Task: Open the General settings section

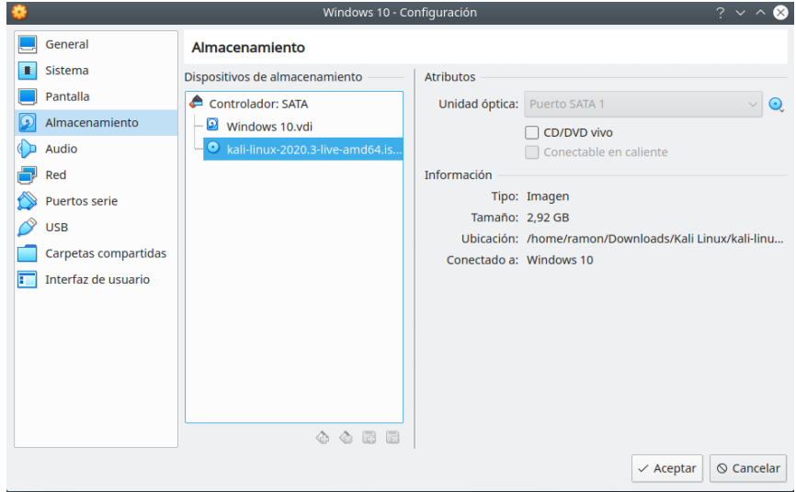Action: point(67,44)
